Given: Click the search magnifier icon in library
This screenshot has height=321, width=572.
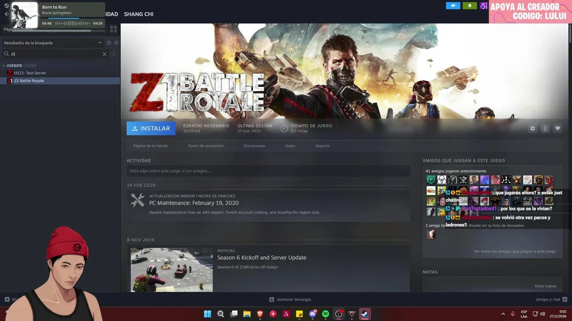Looking at the screenshot, I should (x=7, y=54).
